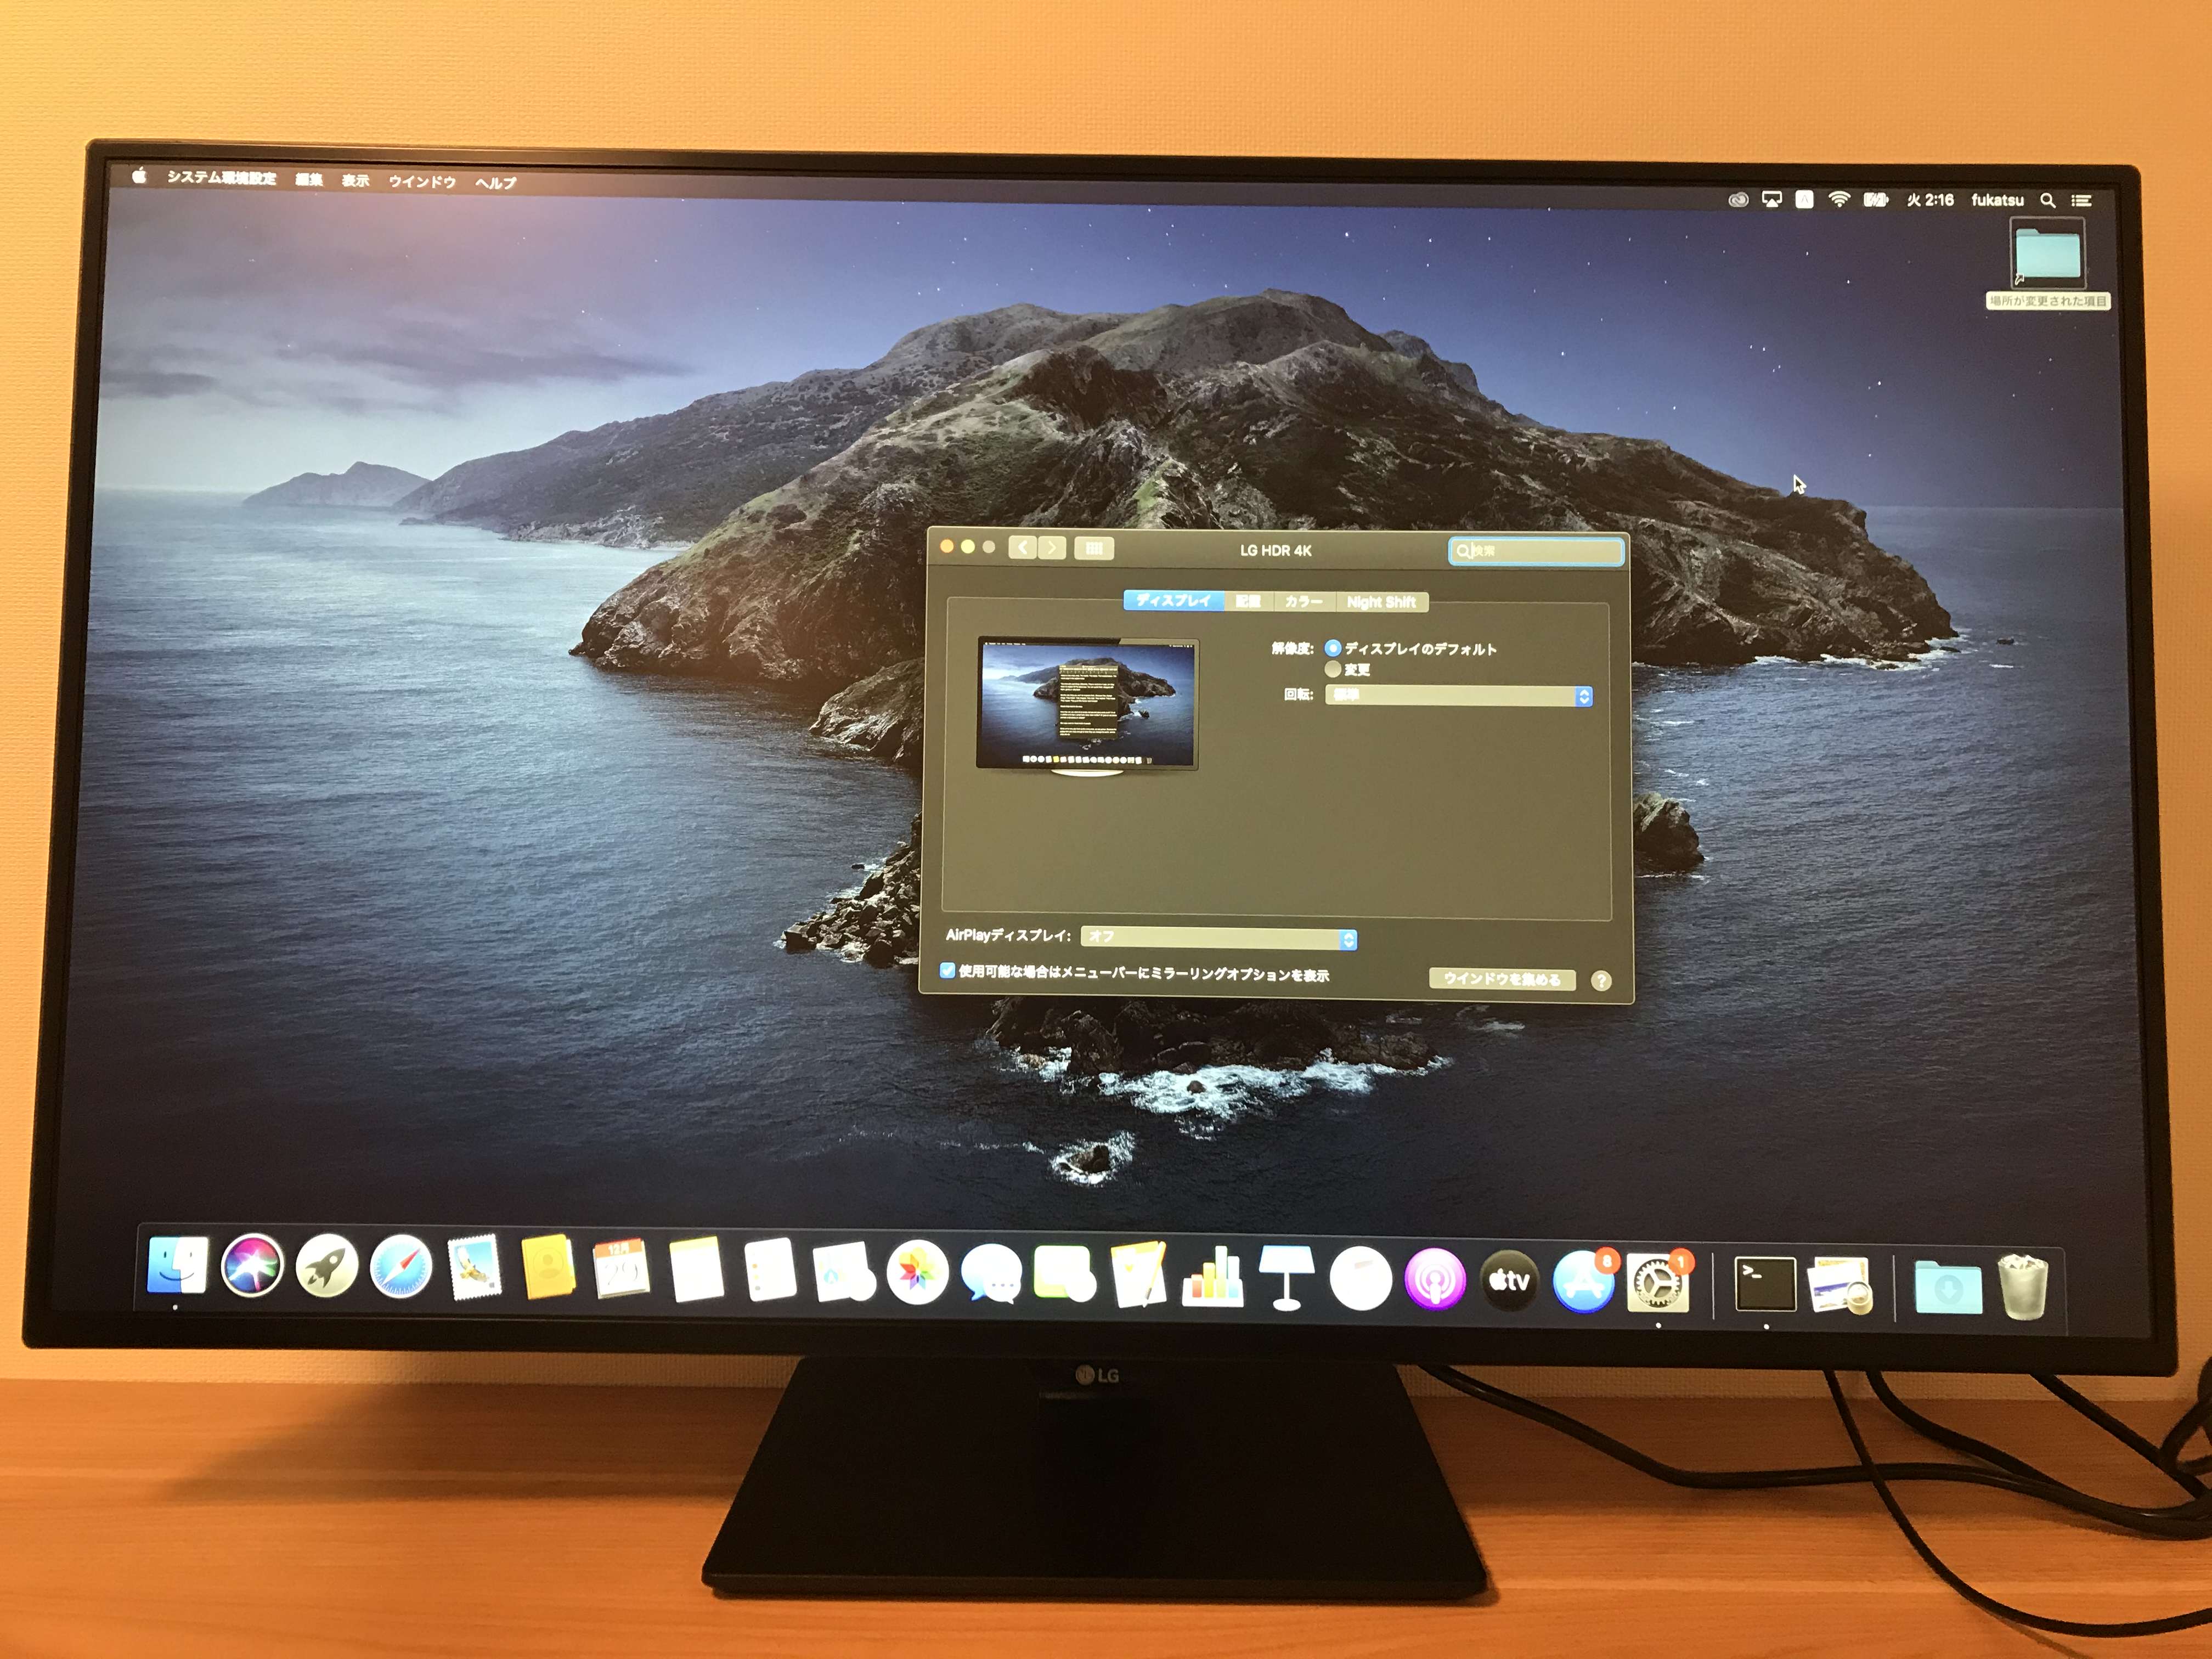This screenshot has height=1659, width=2212.
Task: Open Apple TV from the Dock
Action: pyautogui.click(x=1509, y=1280)
